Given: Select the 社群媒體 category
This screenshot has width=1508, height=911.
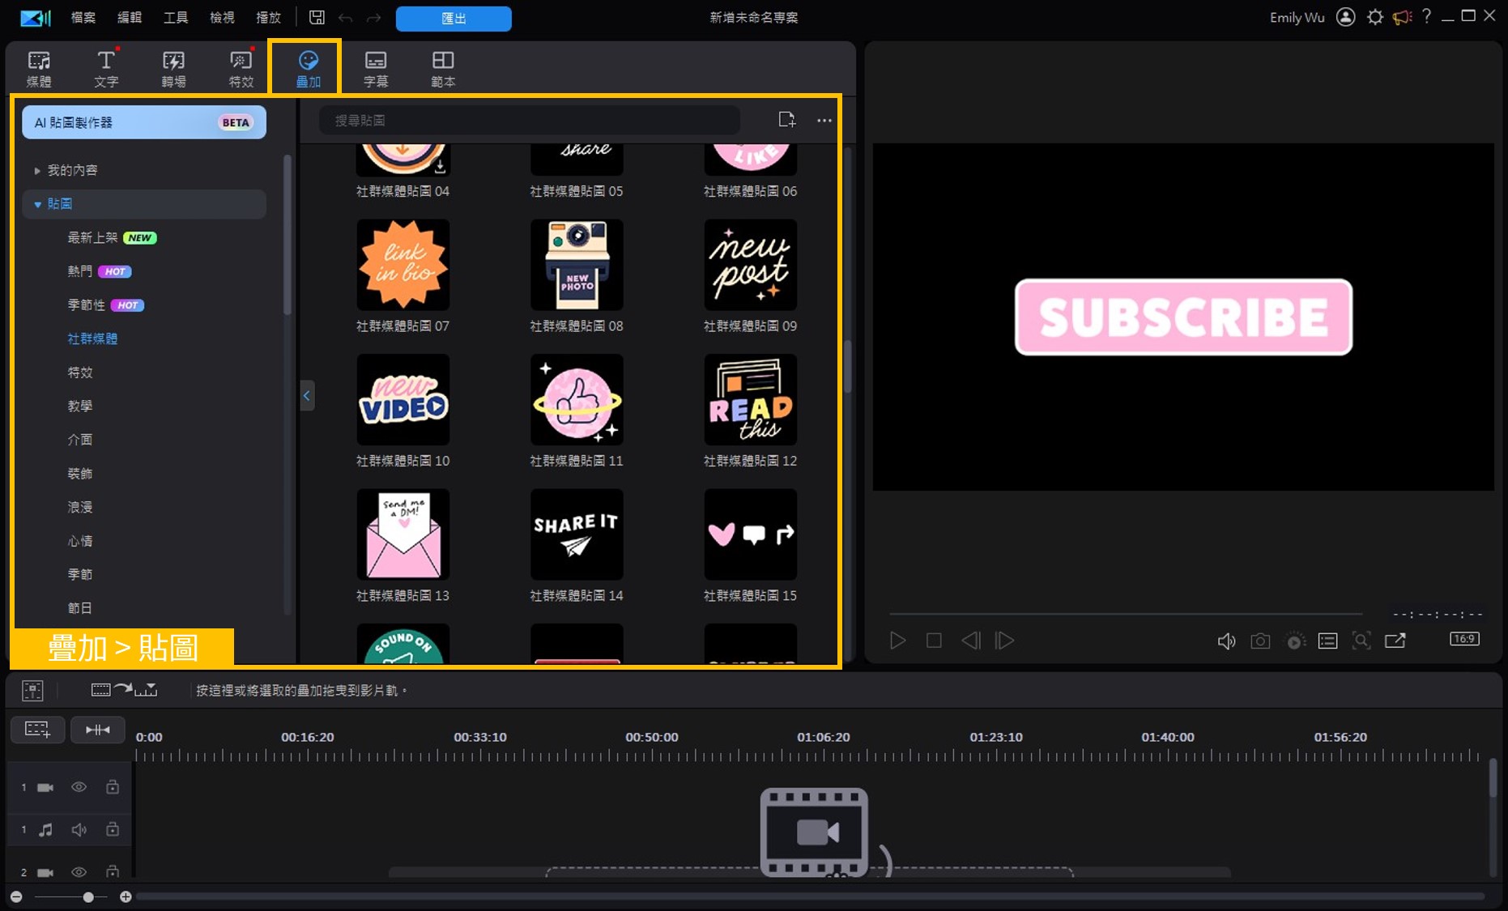Looking at the screenshot, I should (92, 338).
